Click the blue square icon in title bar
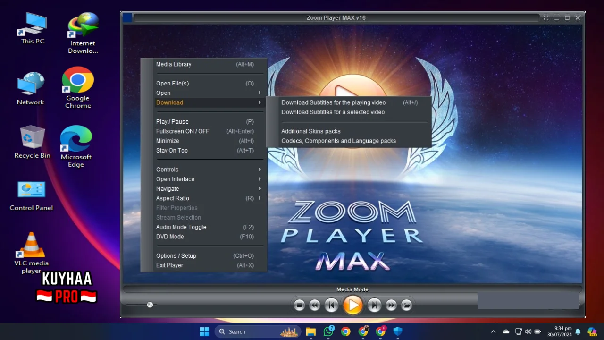This screenshot has height=340, width=604. coord(127,18)
